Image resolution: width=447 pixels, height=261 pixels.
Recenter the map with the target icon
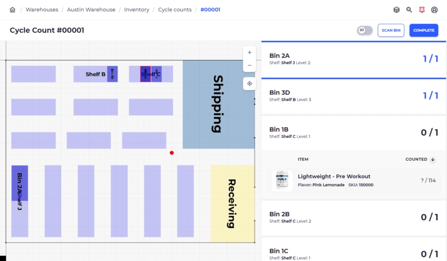(x=250, y=84)
